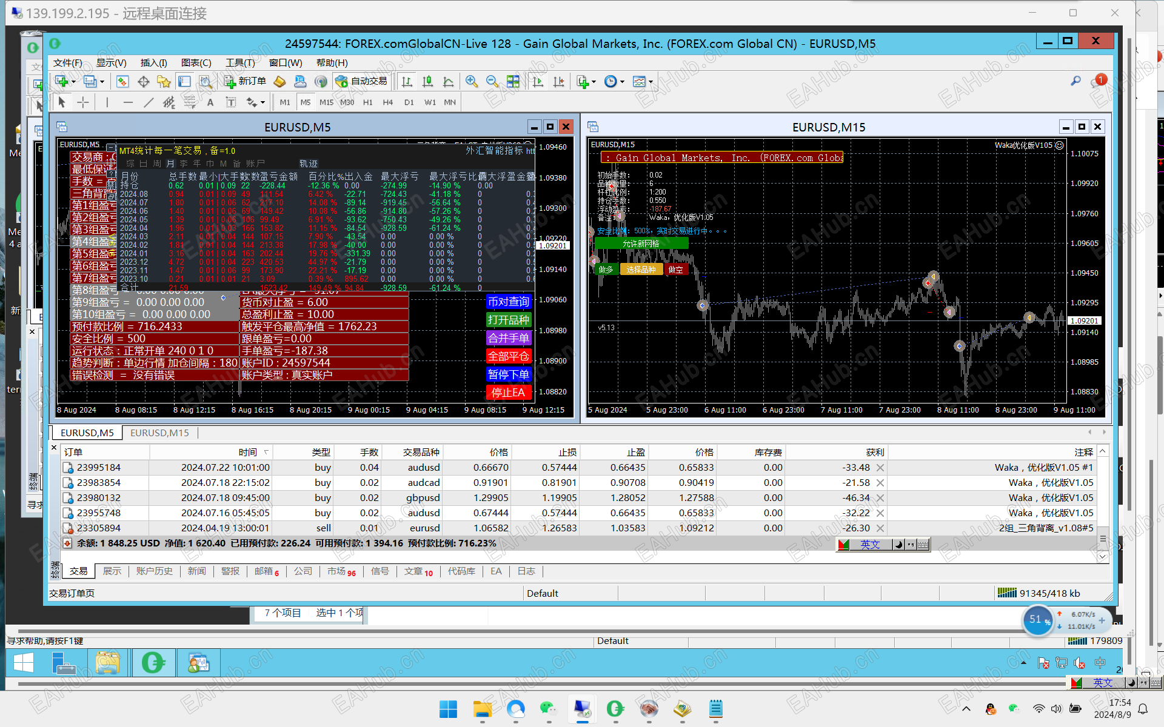The width and height of the screenshot is (1164, 727).
Task: Open the Windows Start menu
Action: pos(449,709)
